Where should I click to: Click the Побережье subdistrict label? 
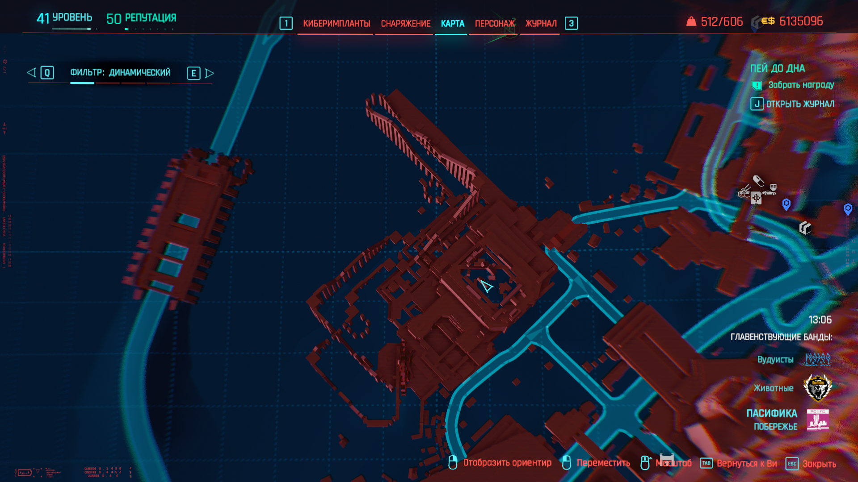[x=775, y=427]
